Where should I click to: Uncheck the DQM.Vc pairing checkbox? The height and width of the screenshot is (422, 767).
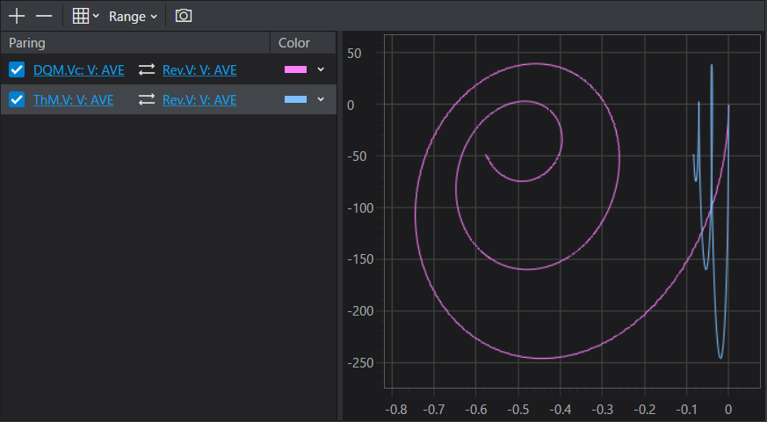[x=17, y=70]
